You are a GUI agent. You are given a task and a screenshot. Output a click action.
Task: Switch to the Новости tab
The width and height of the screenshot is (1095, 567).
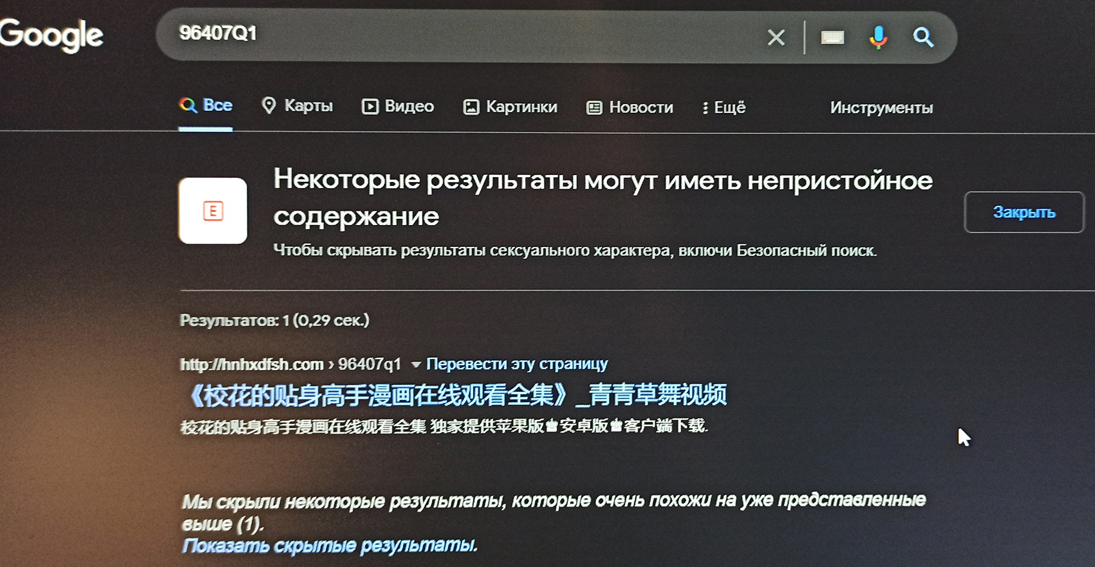tap(630, 107)
